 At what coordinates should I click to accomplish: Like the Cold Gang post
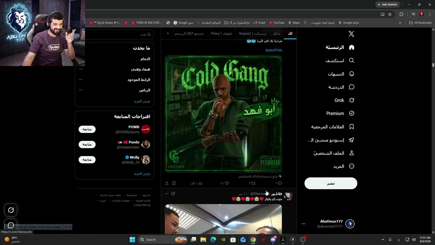pyautogui.click(x=225, y=183)
